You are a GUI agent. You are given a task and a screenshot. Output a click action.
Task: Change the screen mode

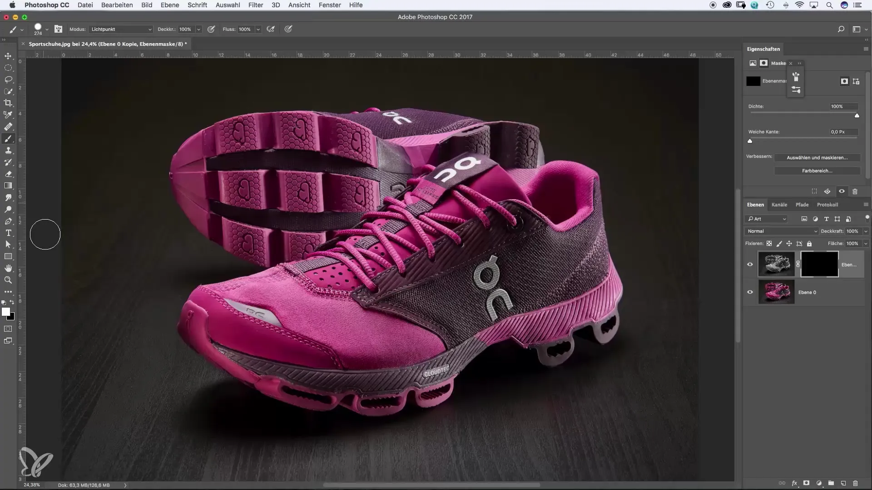tap(8, 341)
